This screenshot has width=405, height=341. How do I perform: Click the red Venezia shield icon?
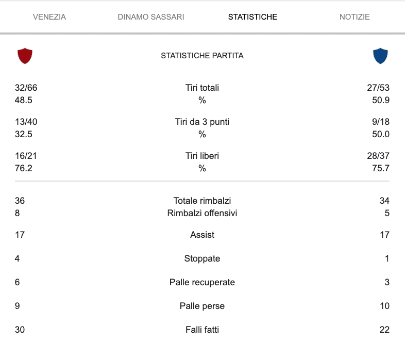(25, 56)
